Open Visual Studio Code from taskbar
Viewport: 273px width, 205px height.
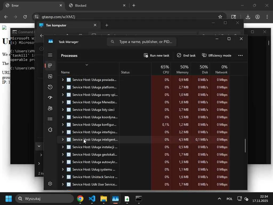point(92,199)
